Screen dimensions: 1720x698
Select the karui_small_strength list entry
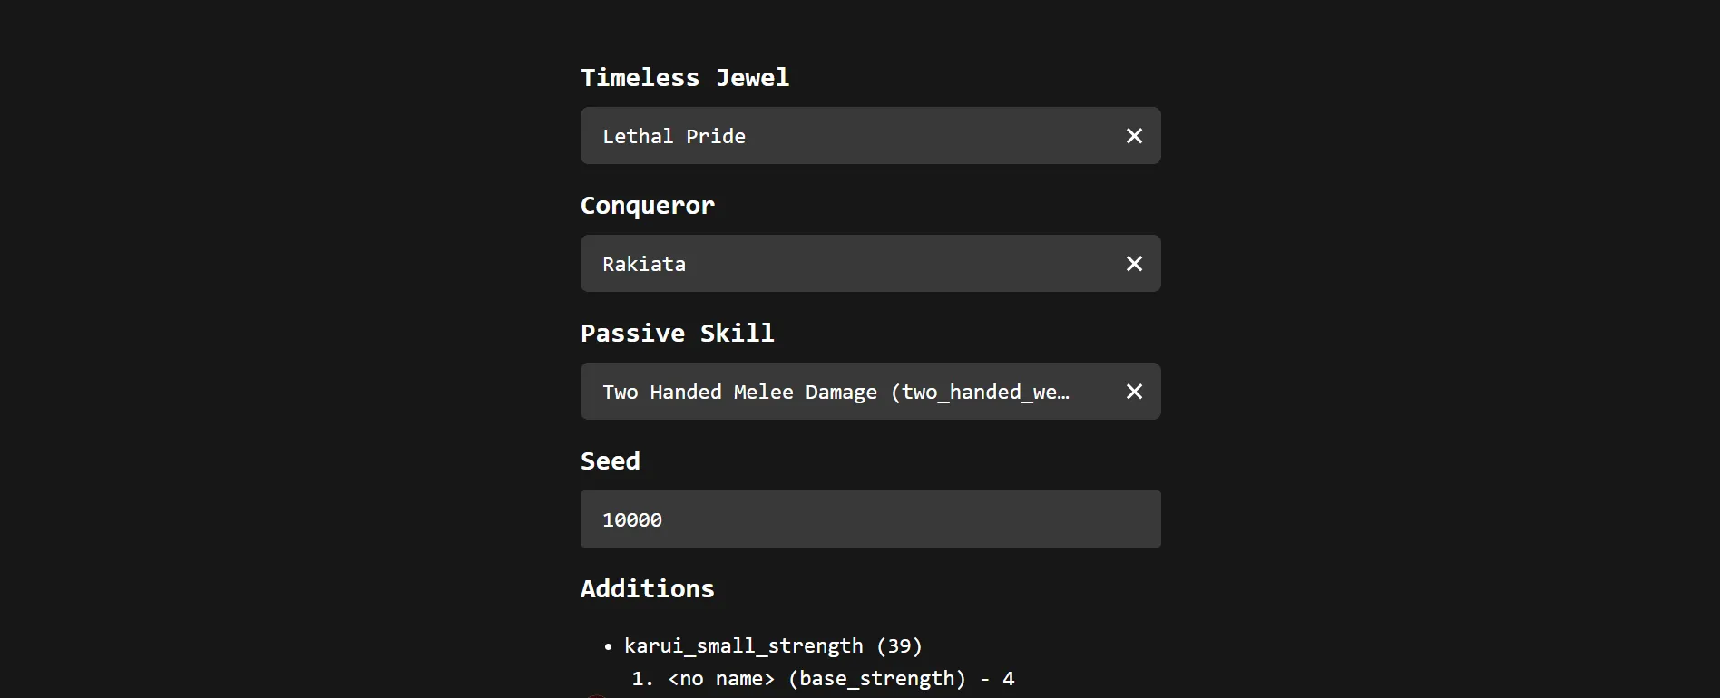click(x=772, y=645)
